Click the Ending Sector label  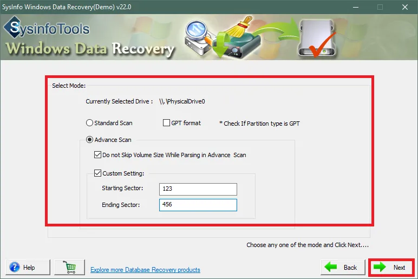click(121, 205)
